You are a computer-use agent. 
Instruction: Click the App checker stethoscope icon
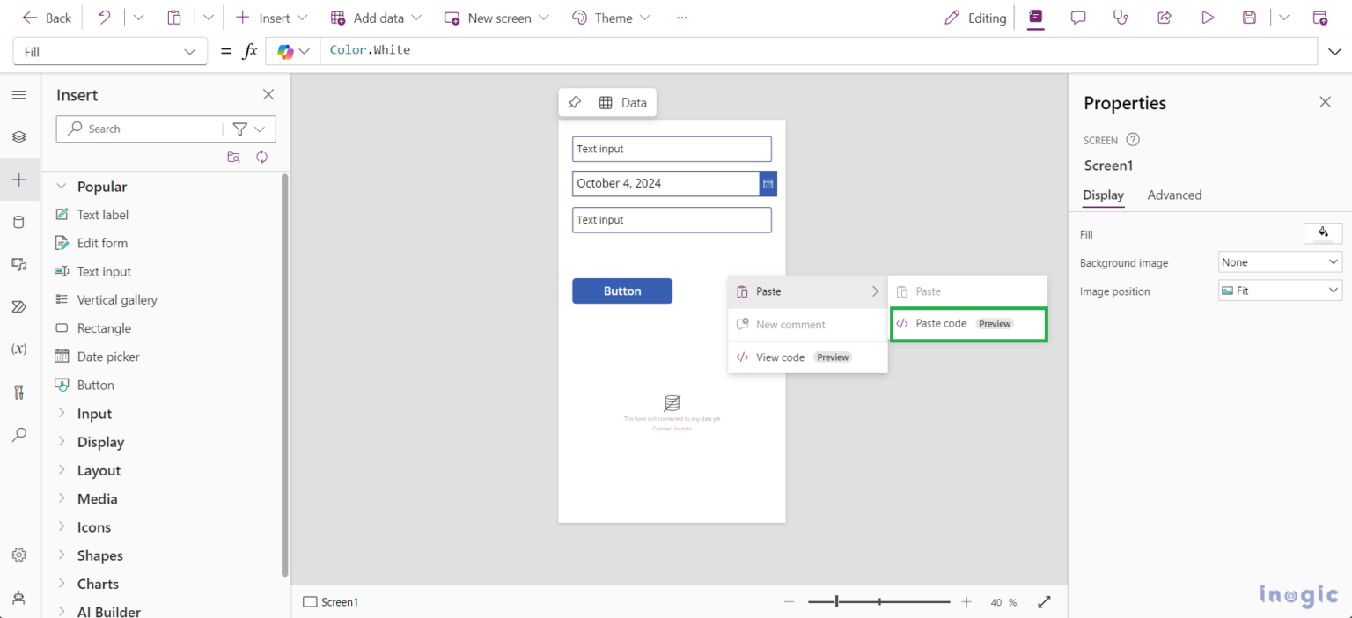coord(1121,18)
